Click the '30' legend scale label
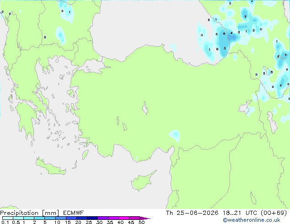Screen dimensions: 290x224 pos(99,222)
